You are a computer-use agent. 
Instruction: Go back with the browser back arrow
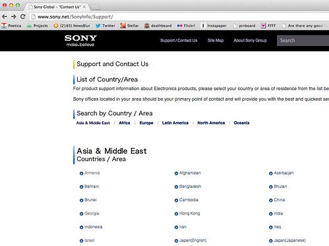(4, 16)
